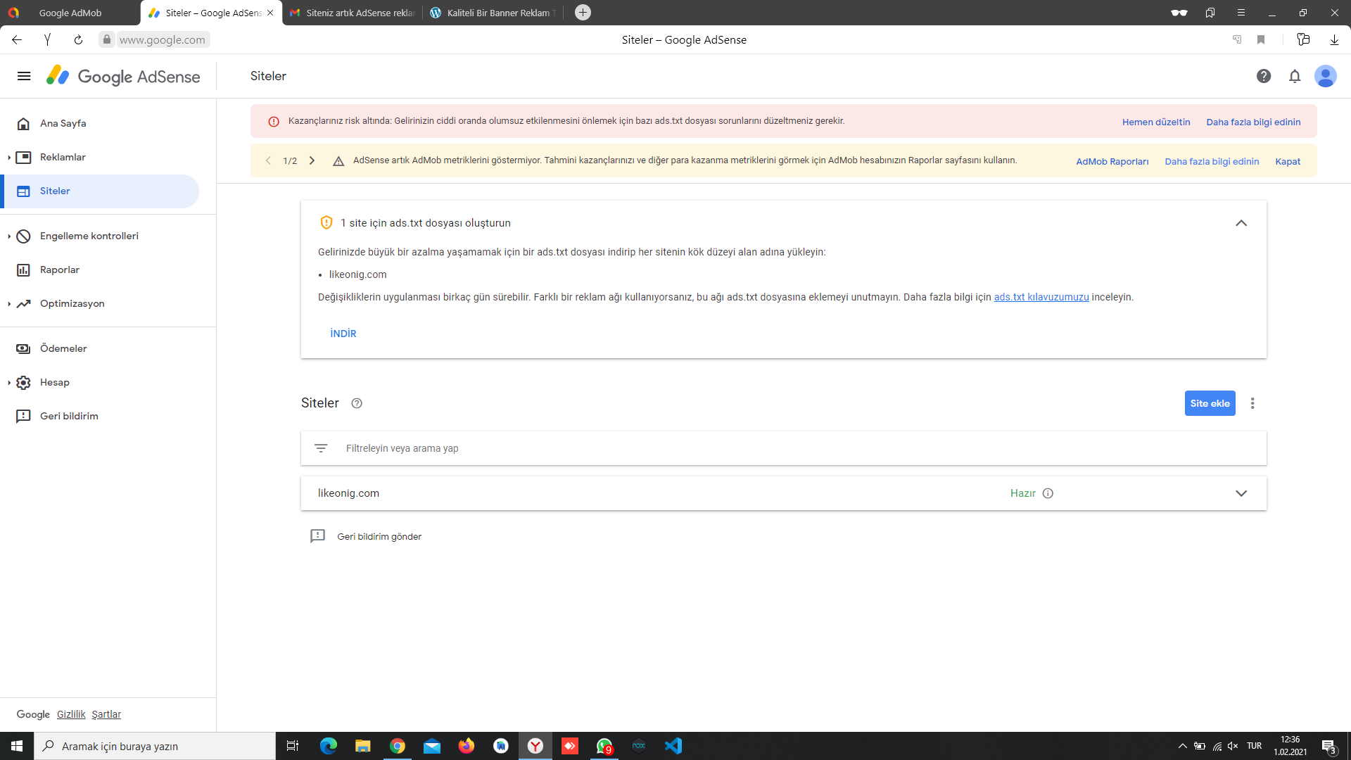Viewport: 1351px width, 760px height.
Task: Expand Engelleme kontrolleri submenu arrow
Action: (9, 236)
